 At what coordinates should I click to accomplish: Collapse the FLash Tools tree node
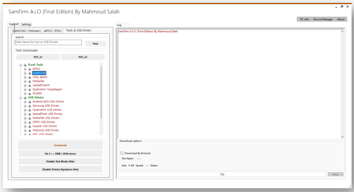pos(21,65)
